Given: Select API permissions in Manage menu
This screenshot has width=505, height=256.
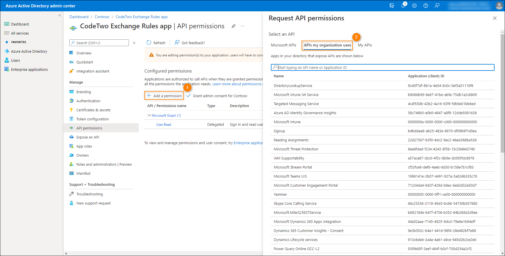Looking at the screenshot, I should [101, 128].
